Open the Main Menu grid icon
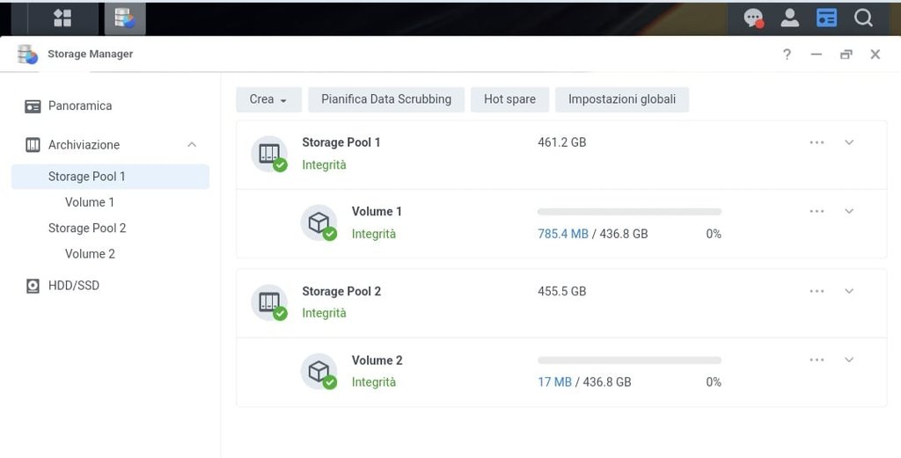This screenshot has width=901, height=458. 62,18
